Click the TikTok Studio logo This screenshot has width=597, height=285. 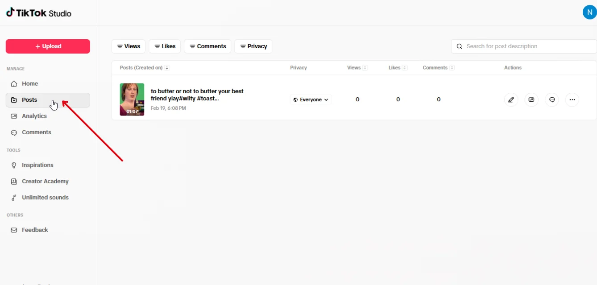[x=39, y=13]
